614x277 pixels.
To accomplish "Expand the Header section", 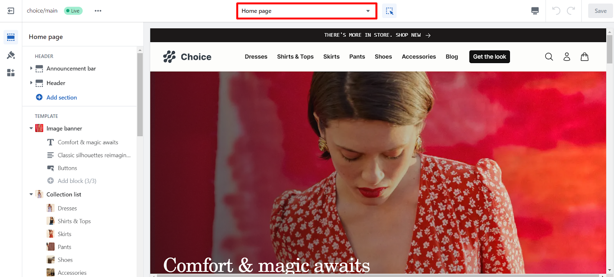I will (x=31, y=83).
